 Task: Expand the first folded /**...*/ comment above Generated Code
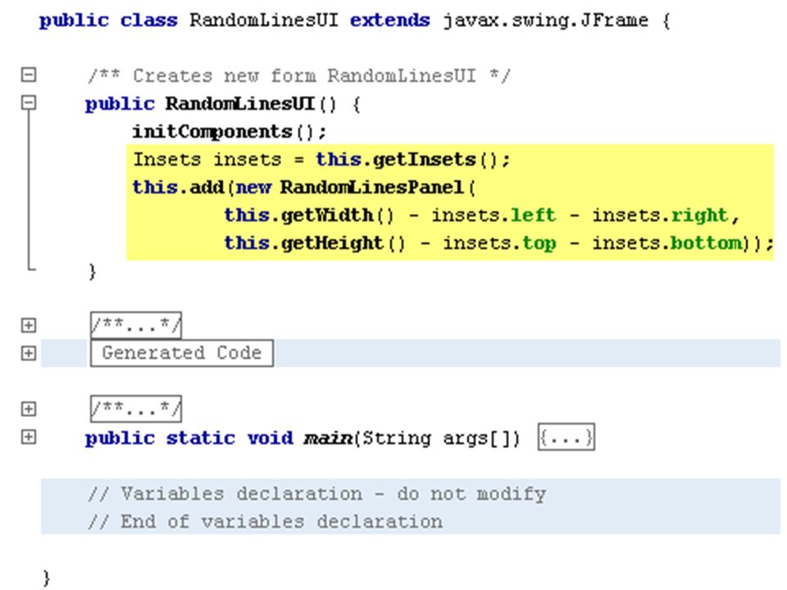[29, 325]
